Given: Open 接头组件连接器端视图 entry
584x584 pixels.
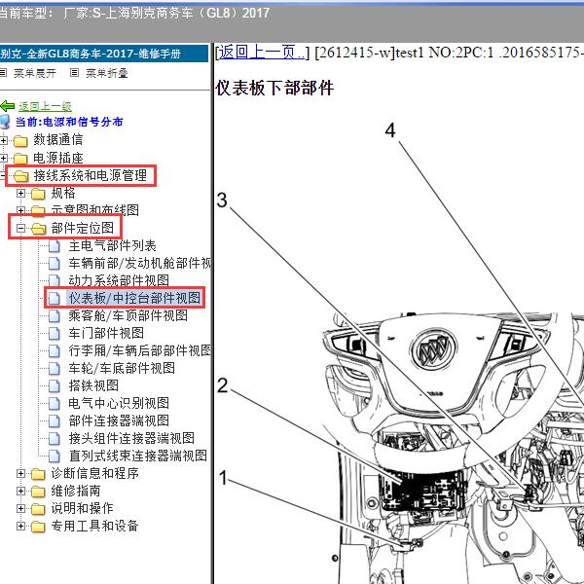Looking at the screenshot, I should pos(131,438).
